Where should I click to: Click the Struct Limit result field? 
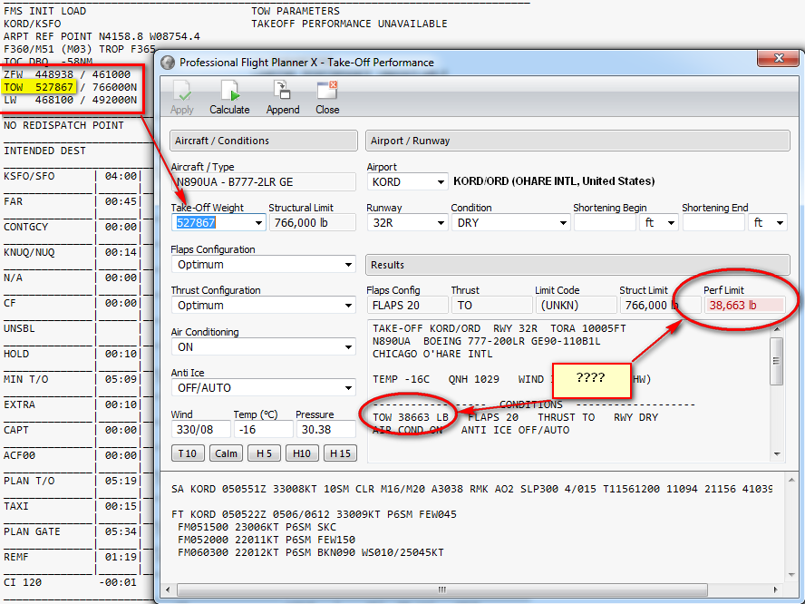[x=660, y=305]
